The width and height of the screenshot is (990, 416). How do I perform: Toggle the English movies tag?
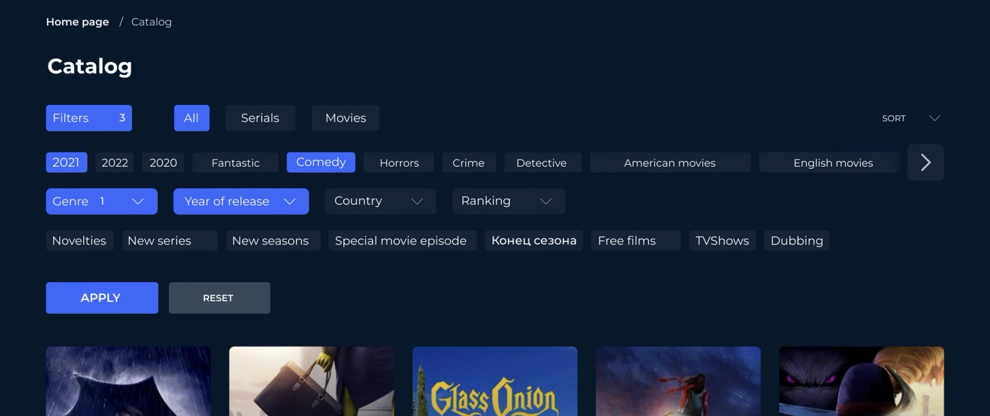click(829, 163)
